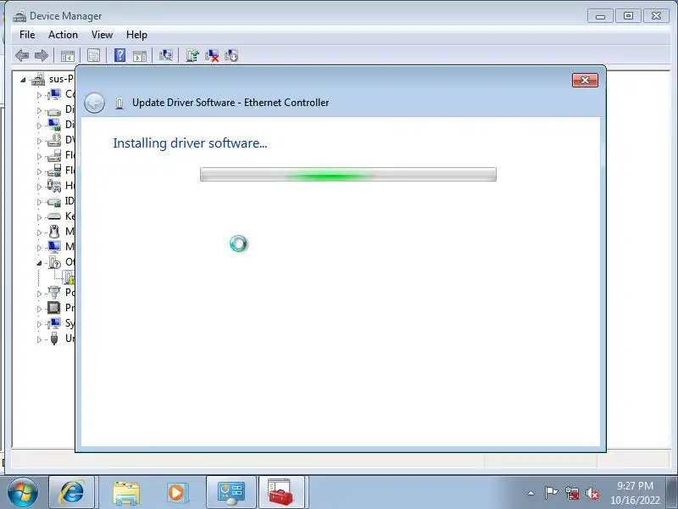The height and width of the screenshot is (509, 678).
Task: Expand the IDE controllers category node
Action: point(39,202)
